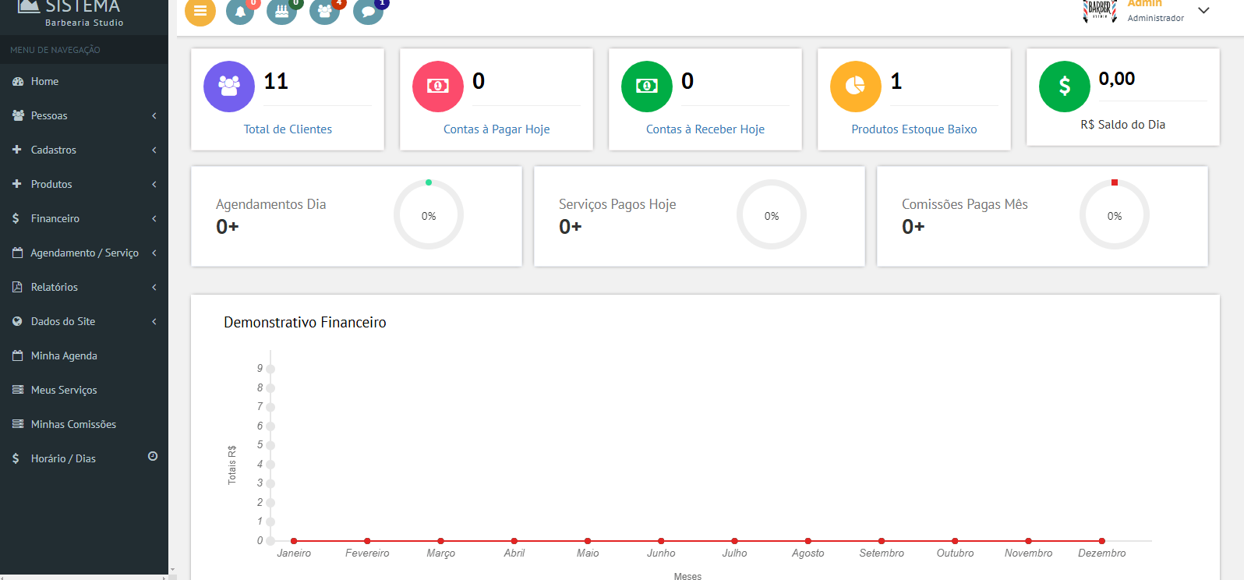The image size is (1244, 580).
Task: Open the Admin user dropdown arrow
Action: (1203, 11)
